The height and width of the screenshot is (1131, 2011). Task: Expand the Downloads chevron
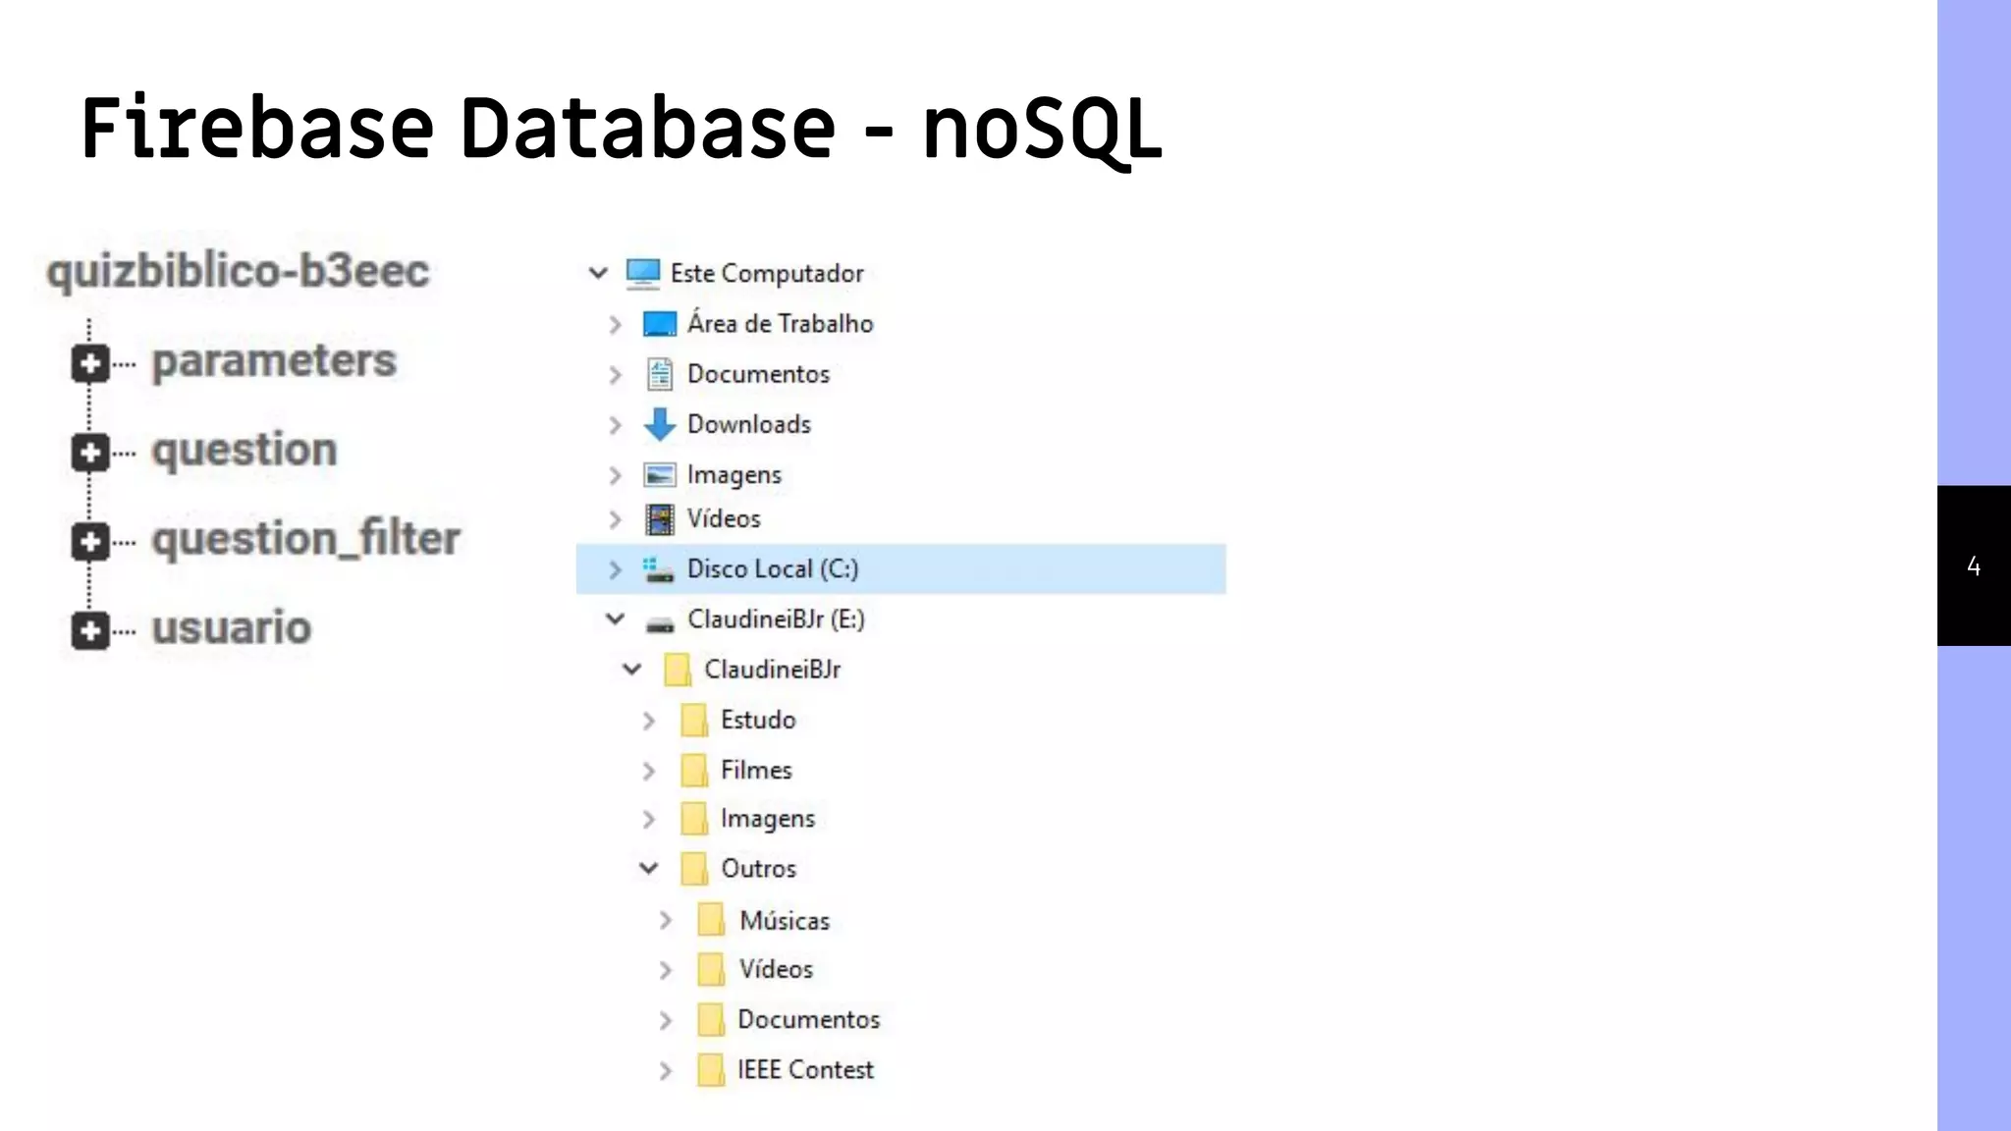click(616, 425)
